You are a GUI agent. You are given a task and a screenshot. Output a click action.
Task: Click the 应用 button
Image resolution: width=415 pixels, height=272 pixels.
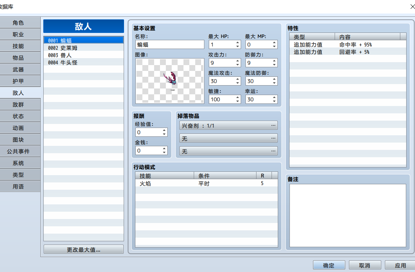(400, 265)
